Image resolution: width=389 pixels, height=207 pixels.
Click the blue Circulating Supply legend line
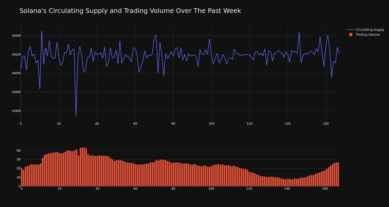click(351, 30)
